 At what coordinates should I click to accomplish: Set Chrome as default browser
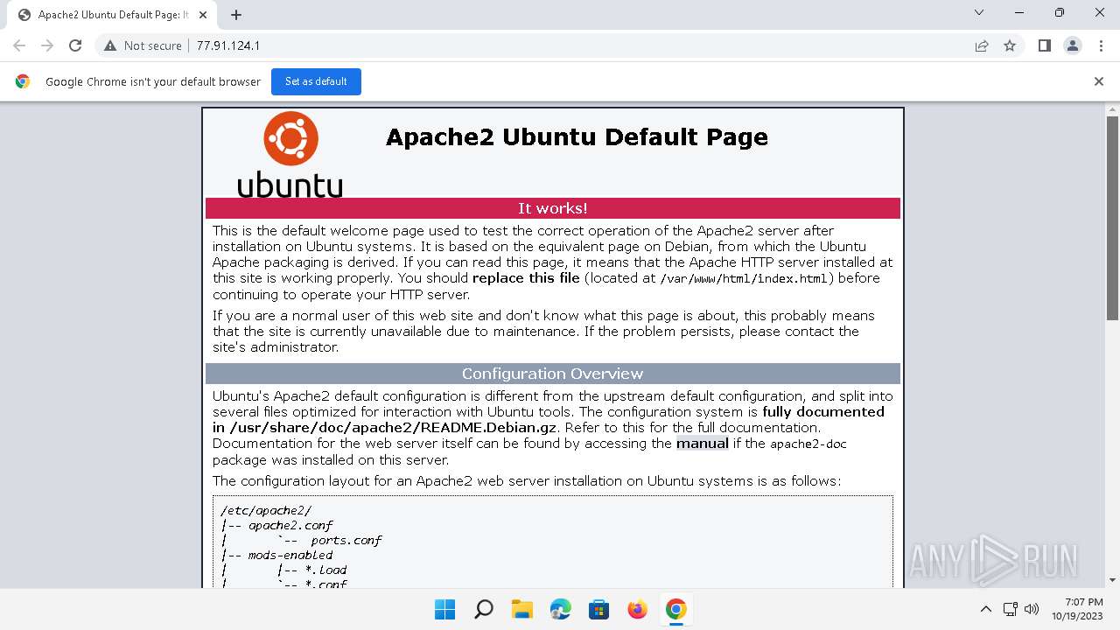point(316,81)
